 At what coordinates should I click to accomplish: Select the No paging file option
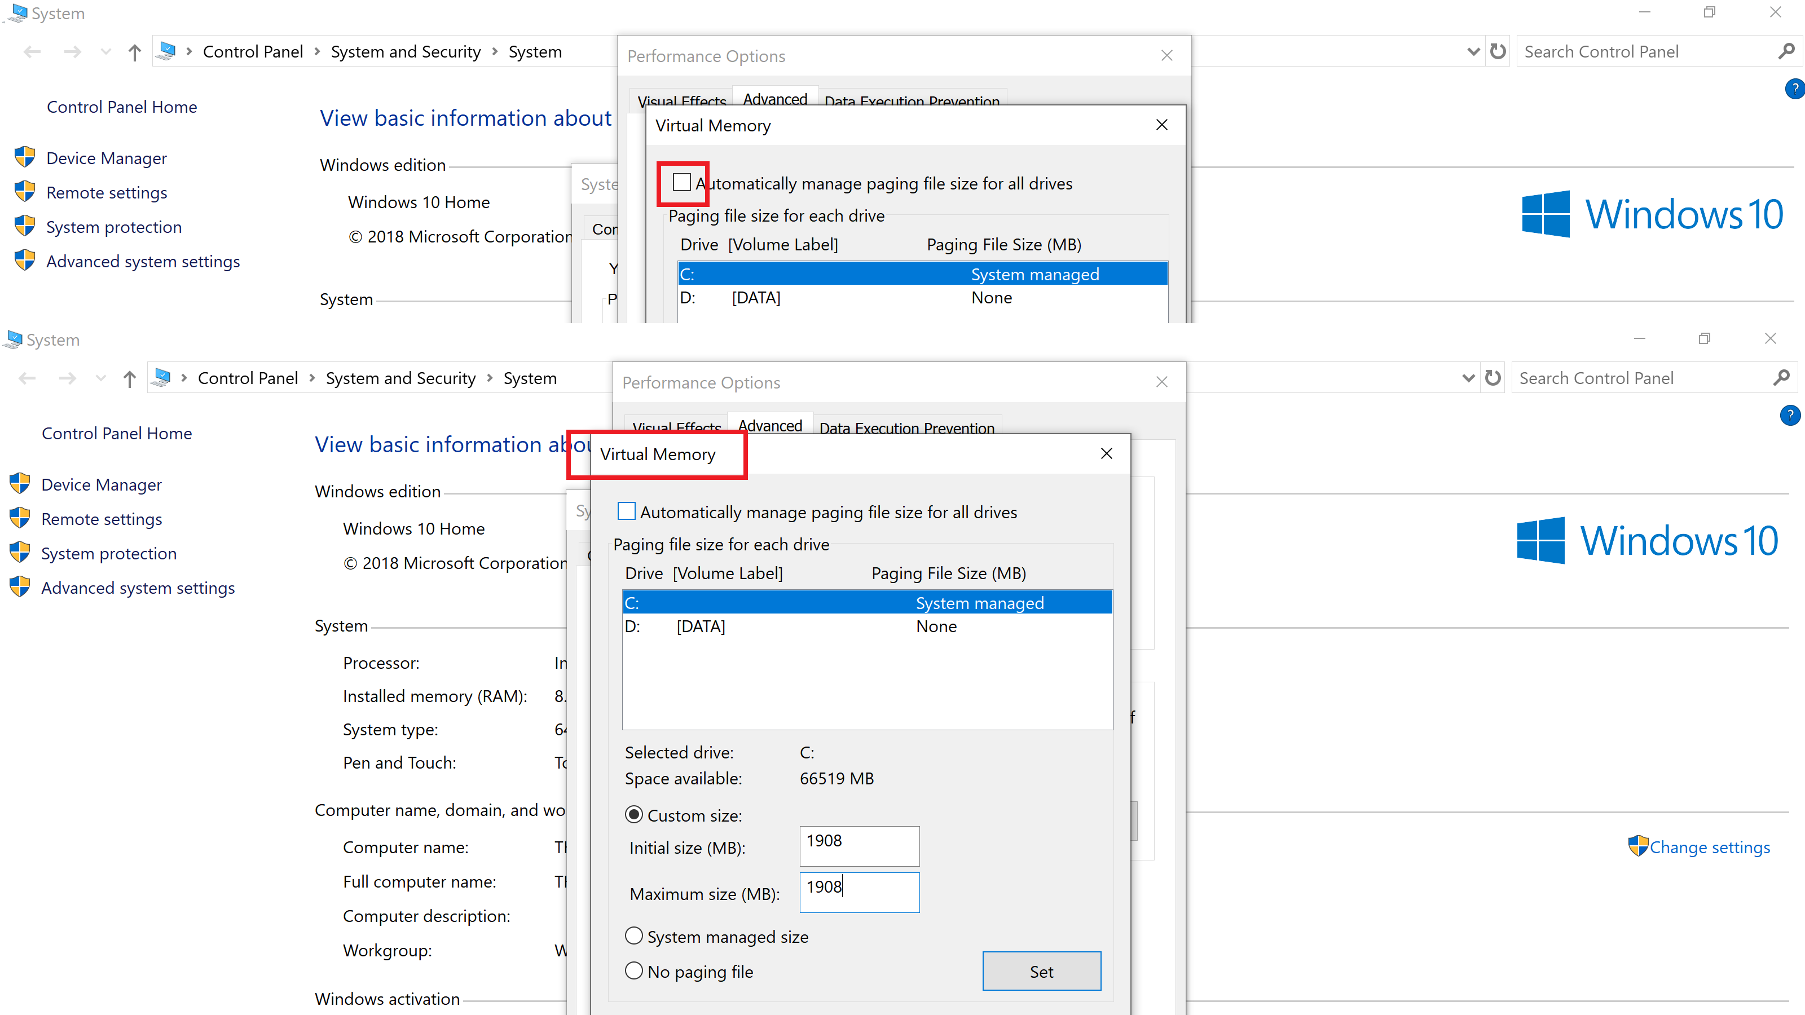pyautogui.click(x=633, y=971)
